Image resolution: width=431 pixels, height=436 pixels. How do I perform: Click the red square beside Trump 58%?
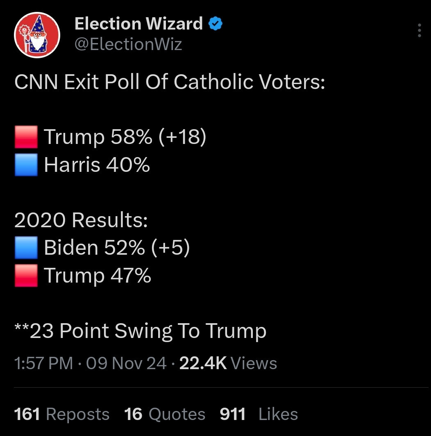tap(26, 137)
